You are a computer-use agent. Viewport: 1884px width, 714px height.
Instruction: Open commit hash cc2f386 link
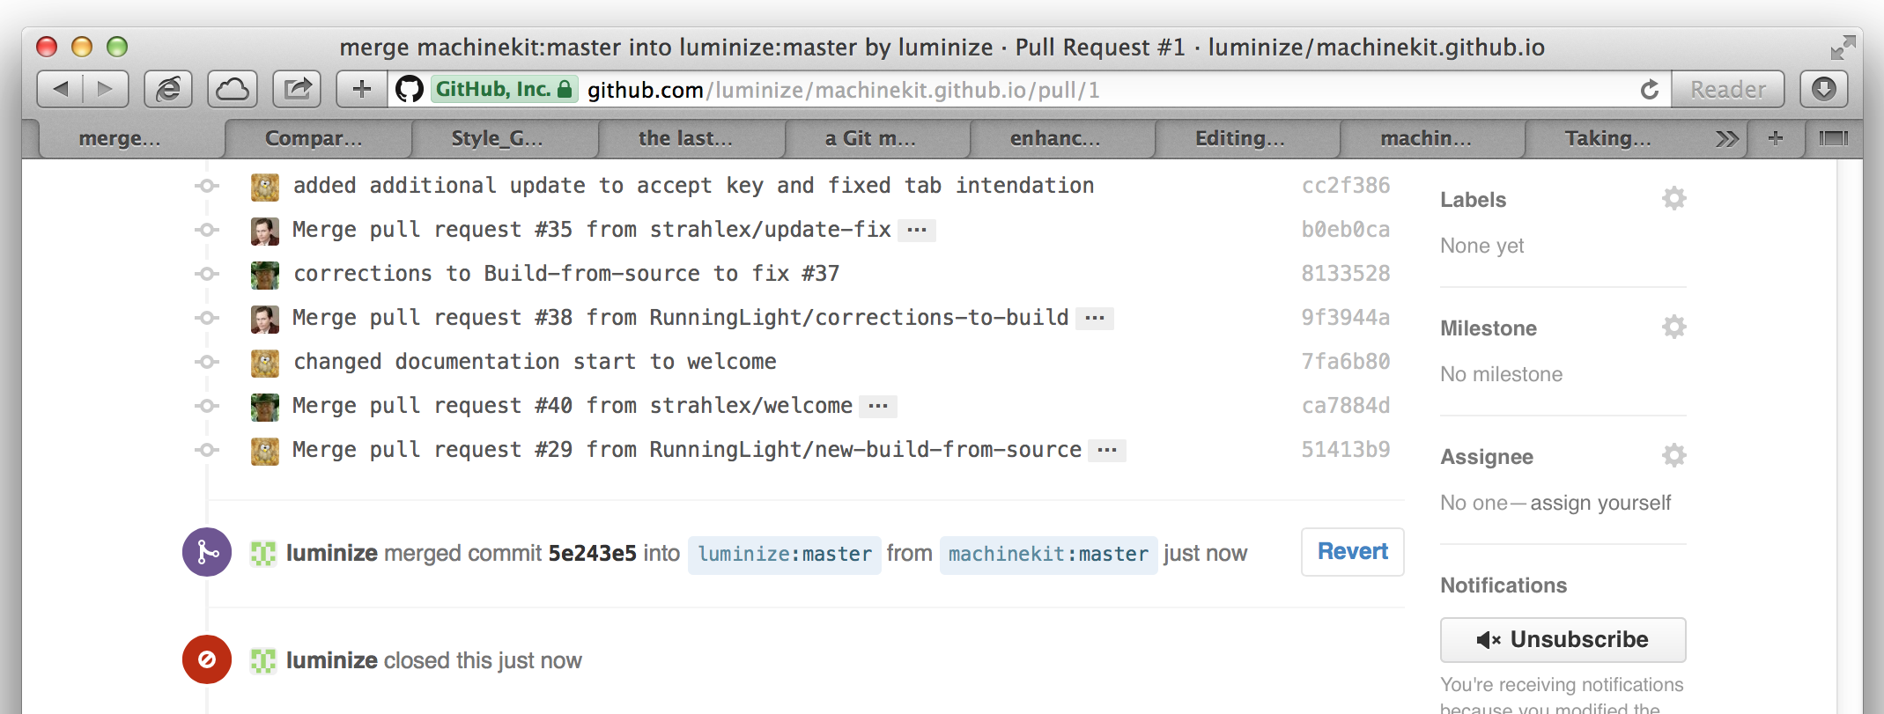[1345, 186]
